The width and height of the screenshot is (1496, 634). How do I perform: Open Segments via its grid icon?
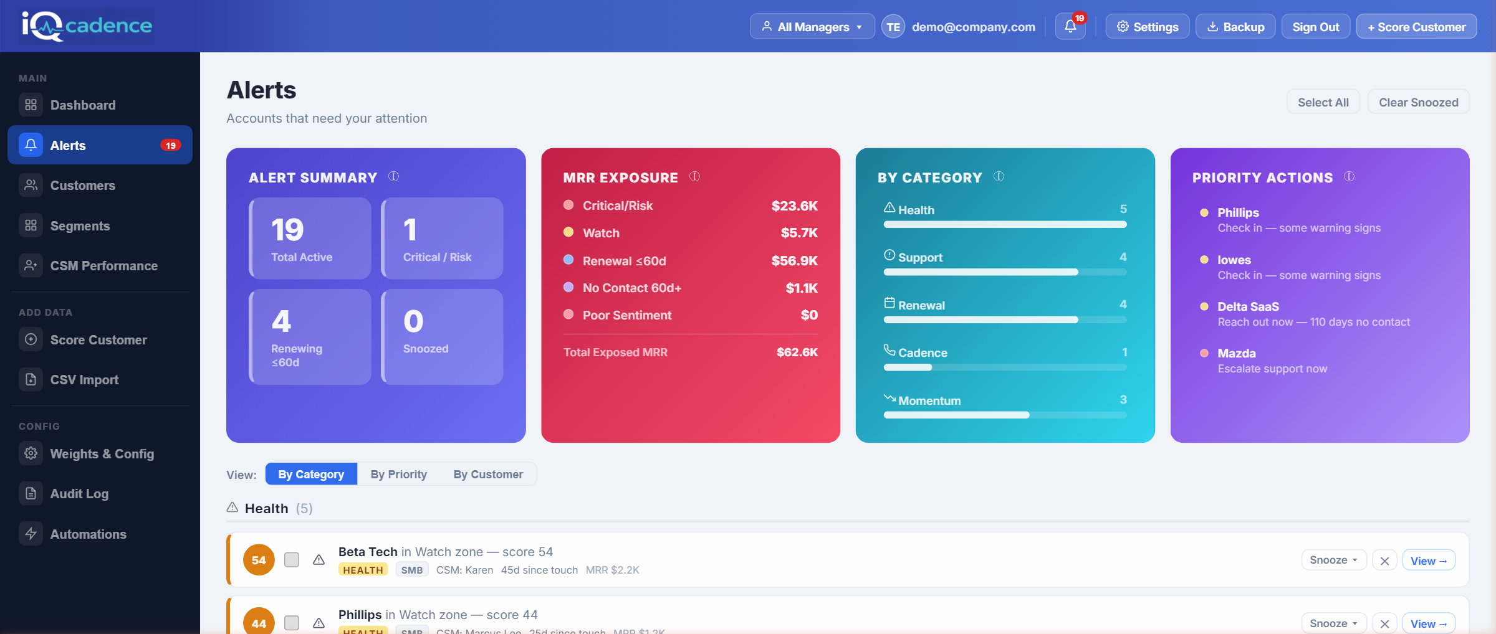coord(31,225)
